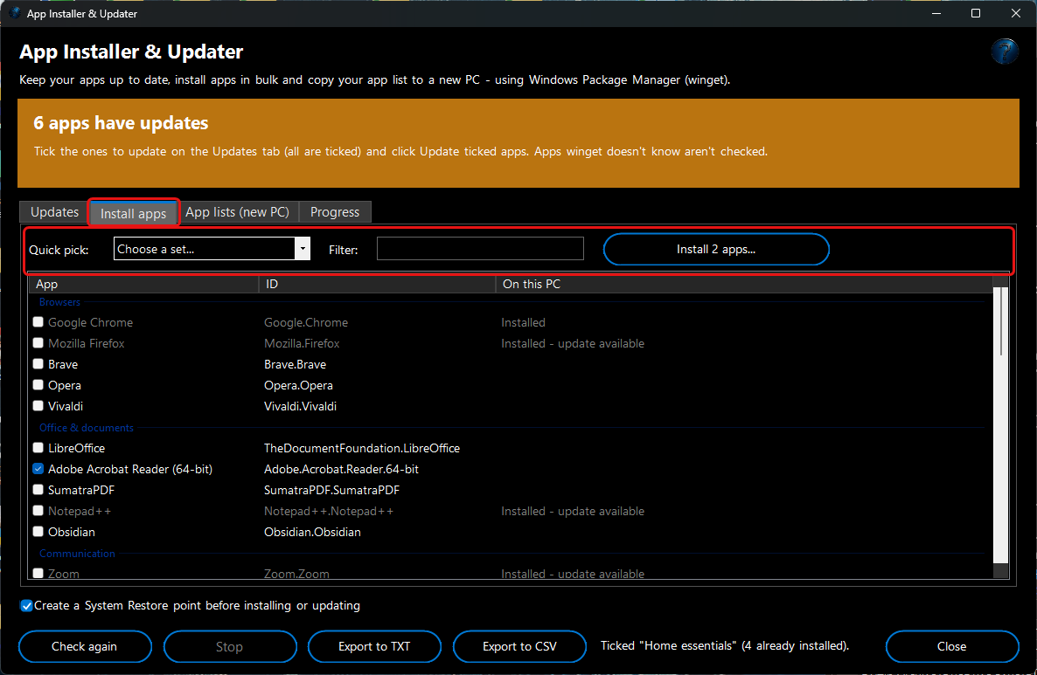Tick the SumatraPDF checkbox
Image resolution: width=1037 pixels, height=675 pixels.
(38, 490)
